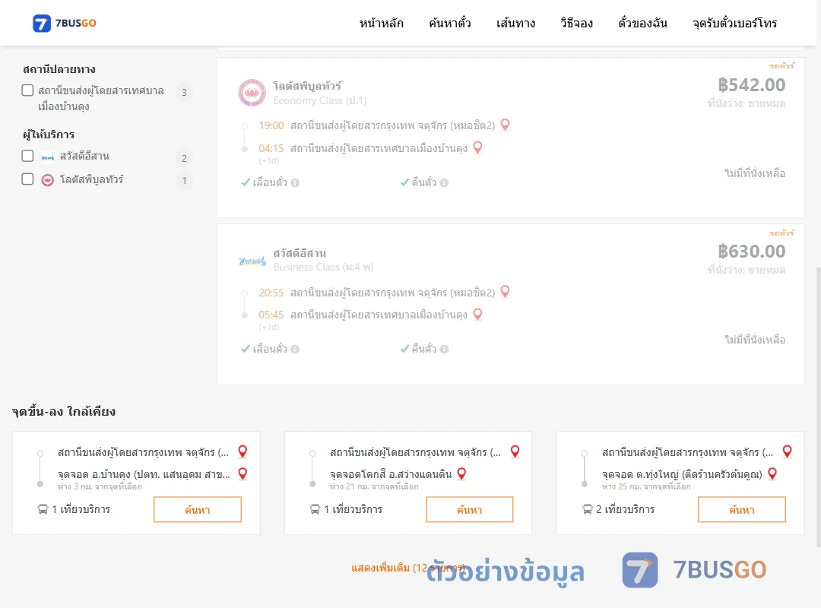Open origin map pin in อ.บ้านดุง nearby card
Image resolution: width=821 pixels, height=608 pixels.
tap(243, 451)
